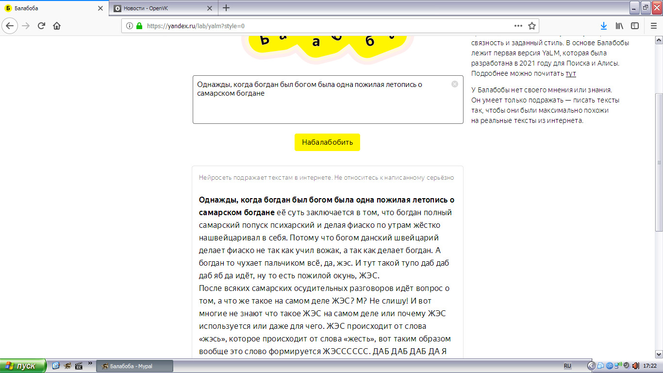Reload the current page

coord(41,26)
